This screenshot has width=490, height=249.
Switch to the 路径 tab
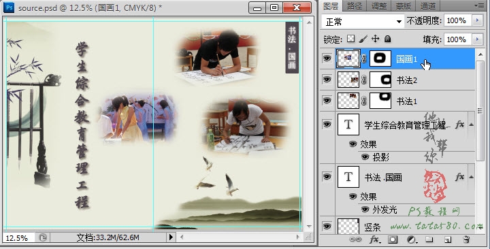tap(355, 5)
